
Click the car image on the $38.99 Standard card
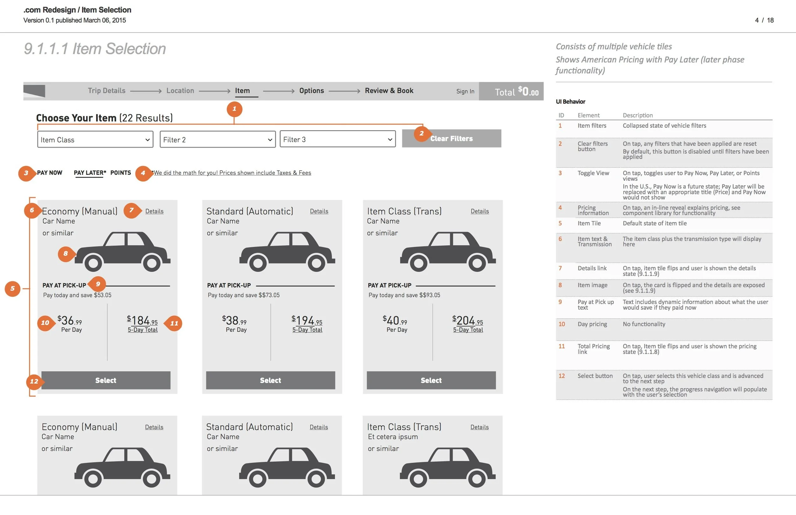(x=287, y=251)
